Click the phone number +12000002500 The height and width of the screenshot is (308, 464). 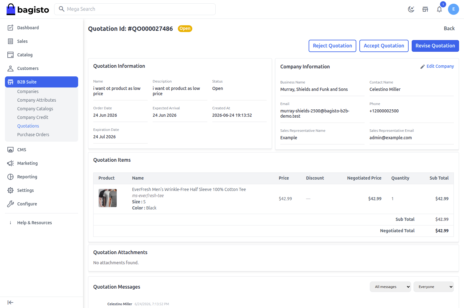tap(384, 111)
